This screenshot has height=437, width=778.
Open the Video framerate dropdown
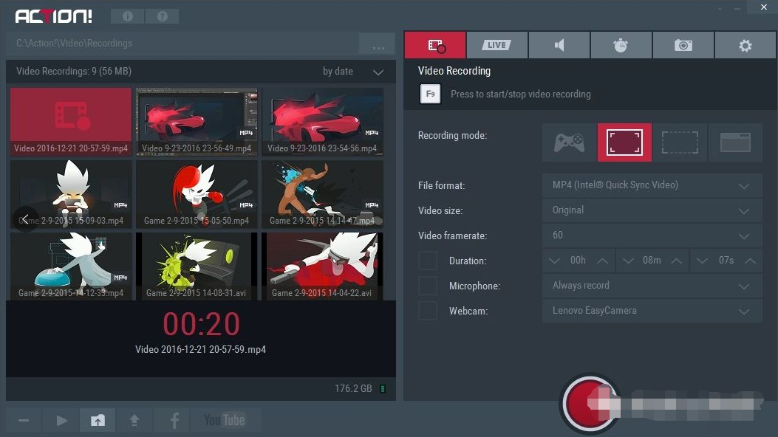(x=652, y=235)
